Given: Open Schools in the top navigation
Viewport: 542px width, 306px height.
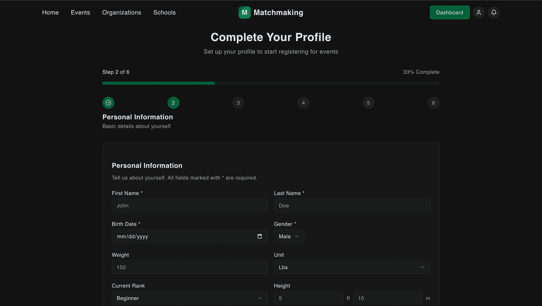Looking at the screenshot, I should pyautogui.click(x=165, y=12).
